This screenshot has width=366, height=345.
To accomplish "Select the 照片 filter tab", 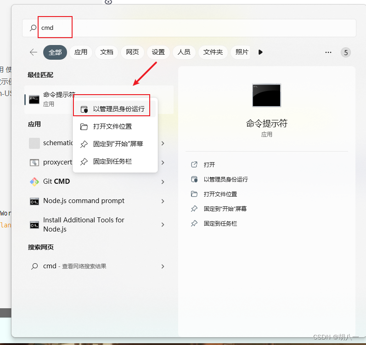I will (x=241, y=52).
